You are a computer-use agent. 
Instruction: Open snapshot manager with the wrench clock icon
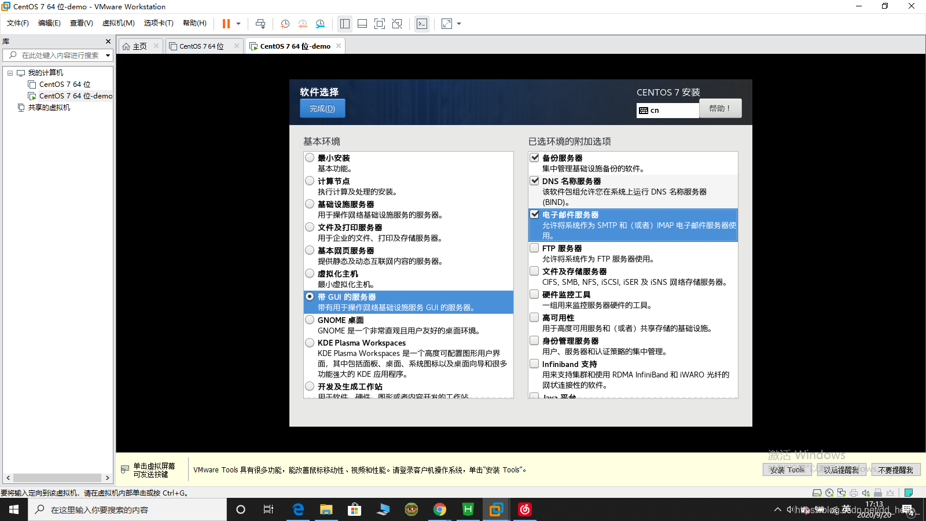pyautogui.click(x=320, y=24)
